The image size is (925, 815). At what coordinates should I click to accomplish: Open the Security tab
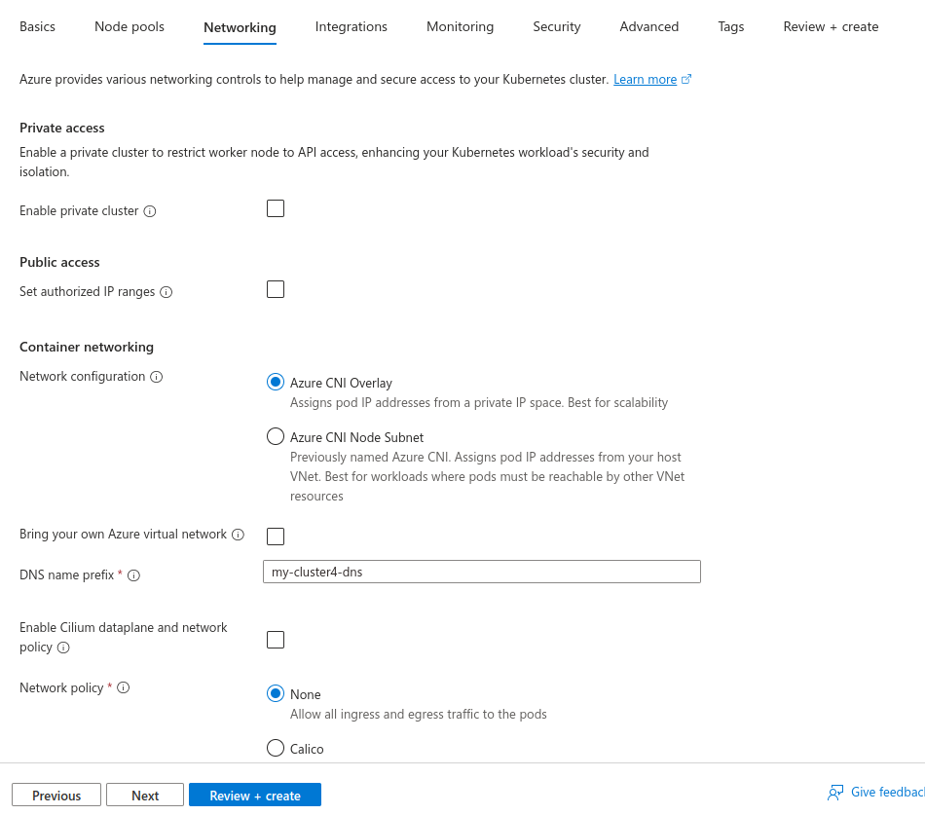coord(557,26)
